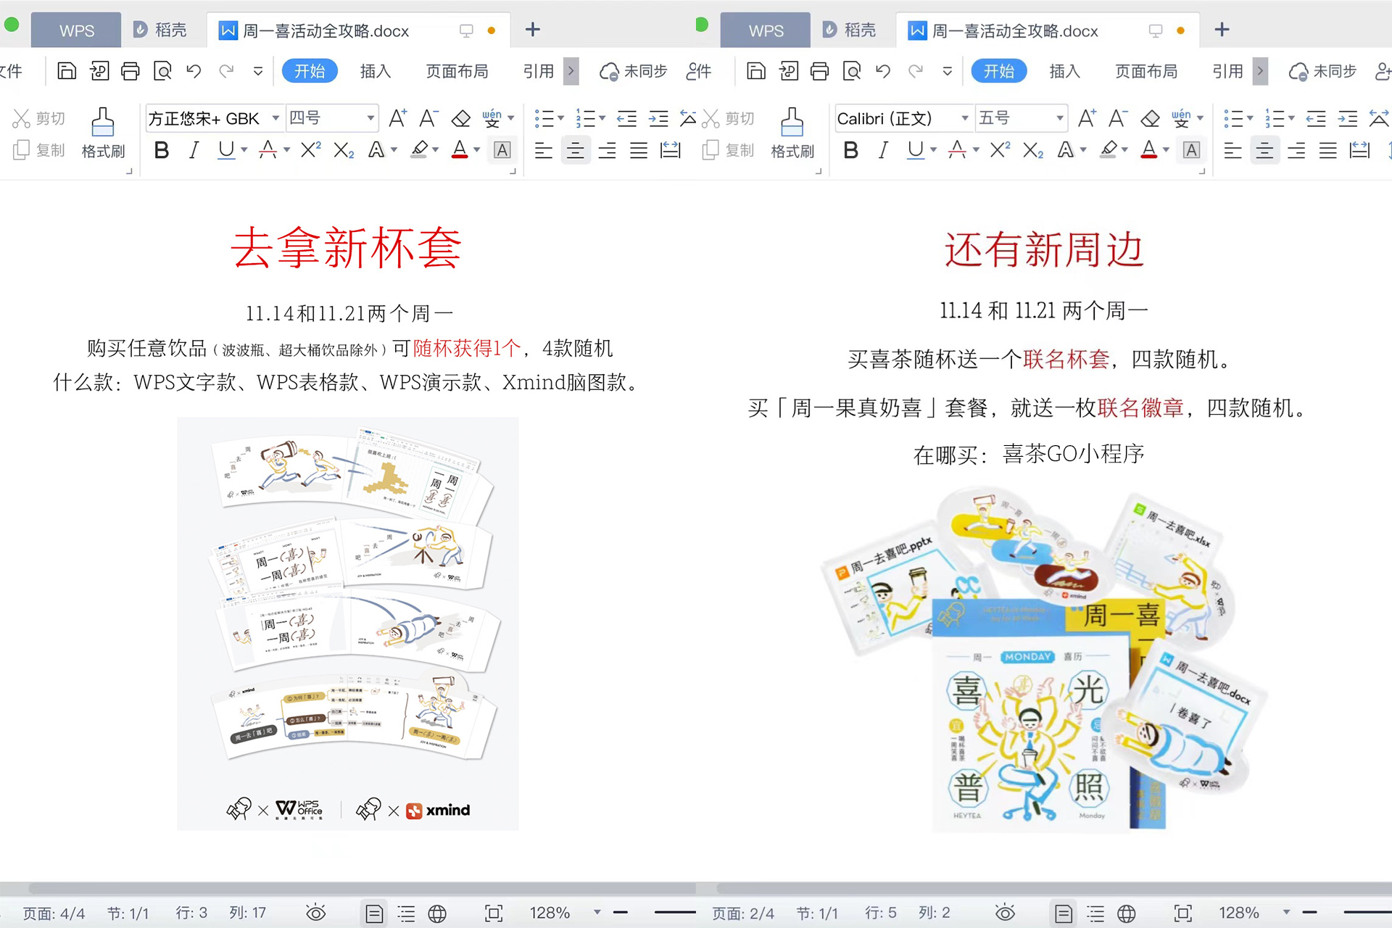Open font name dropdown 方正悠宋+ GBK
The width and height of the screenshot is (1392, 928).
tap(275, 118)
